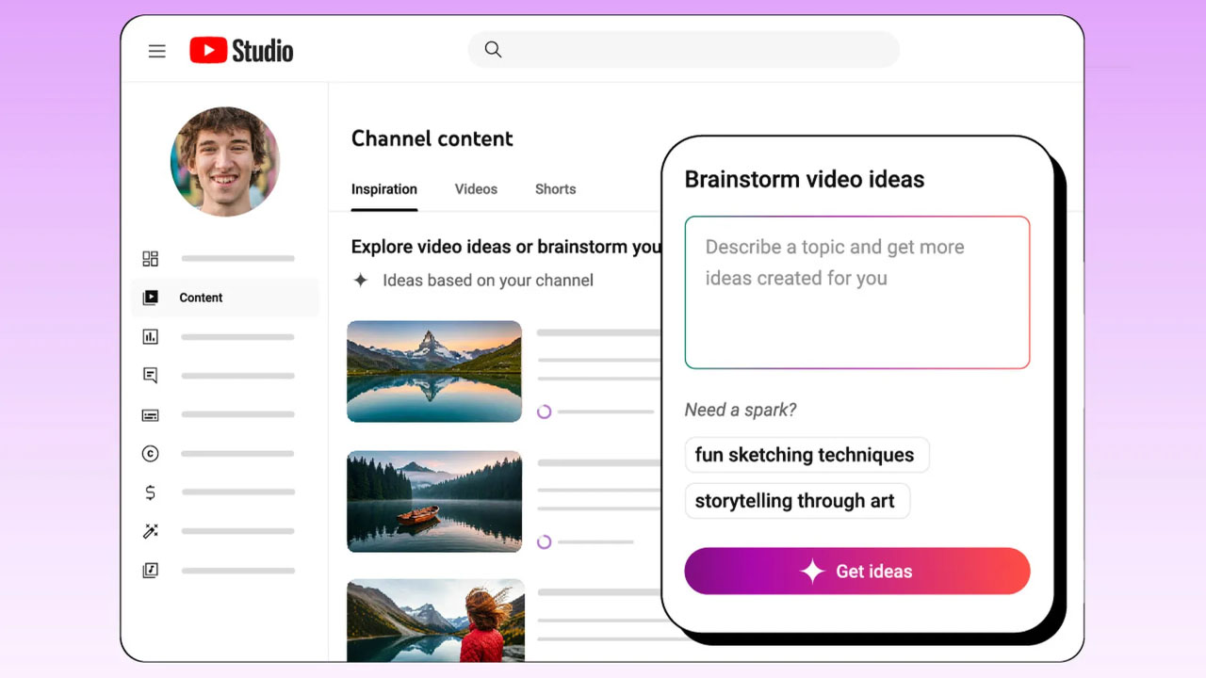
Task: Open the Copyright sidebar icon
Action: [150, 454]
